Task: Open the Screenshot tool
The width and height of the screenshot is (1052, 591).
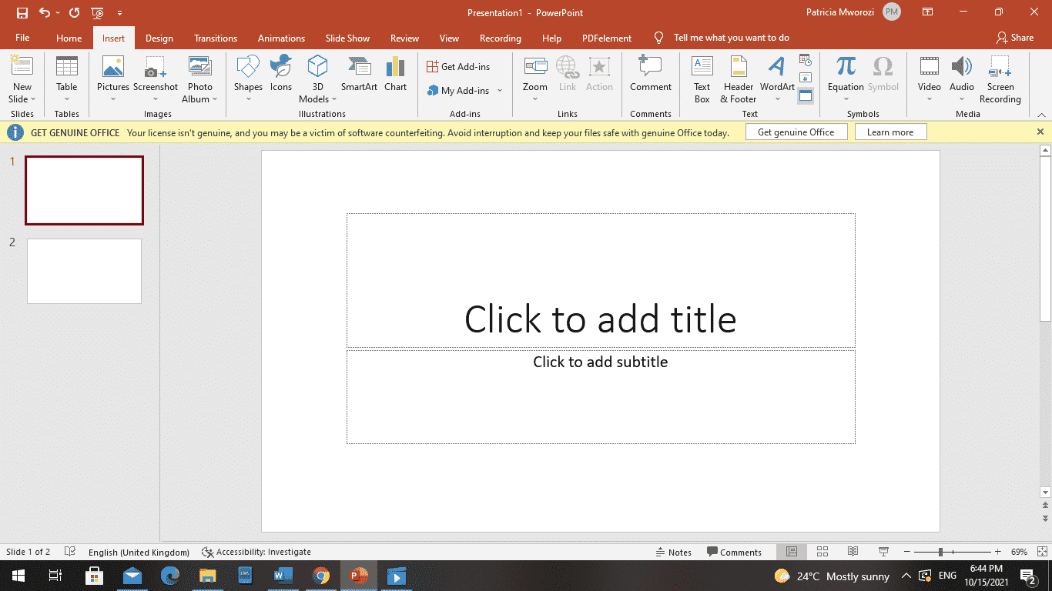Action: pyautogui.click(x=155, y=73)
